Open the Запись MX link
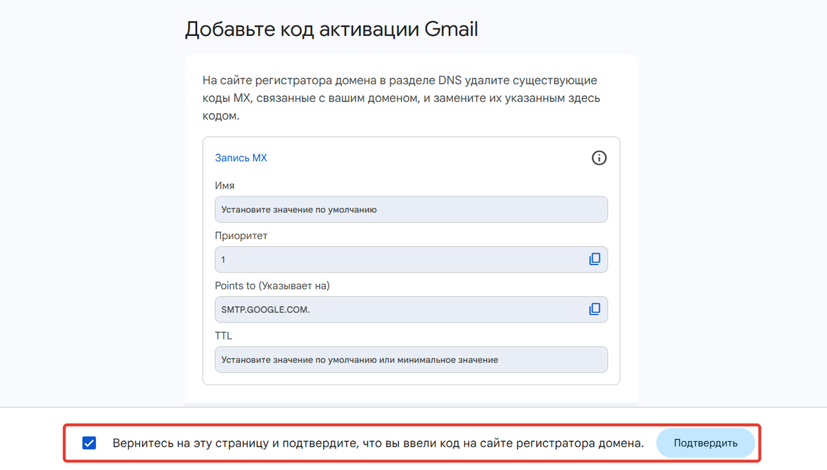 241,158
